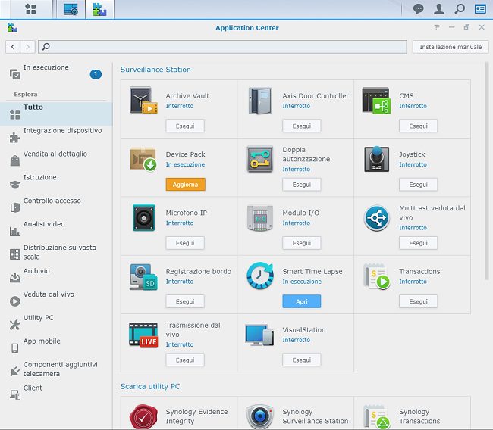Click the Smart Time Lapse clock icon
This screenshot has width=493, height=430.
pos(260,276)
